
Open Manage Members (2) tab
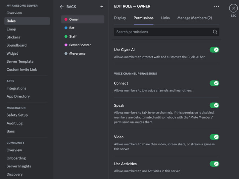[x=195, y=18]
